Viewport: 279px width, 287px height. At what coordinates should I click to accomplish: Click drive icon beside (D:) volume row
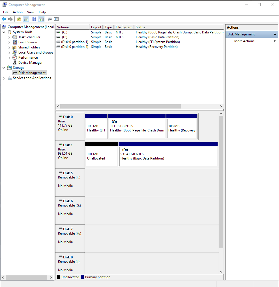(58, 37)
